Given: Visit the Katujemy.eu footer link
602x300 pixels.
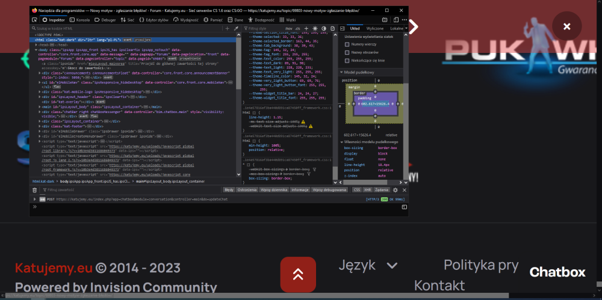Looking at the screenshot, I should coord(54,268).
